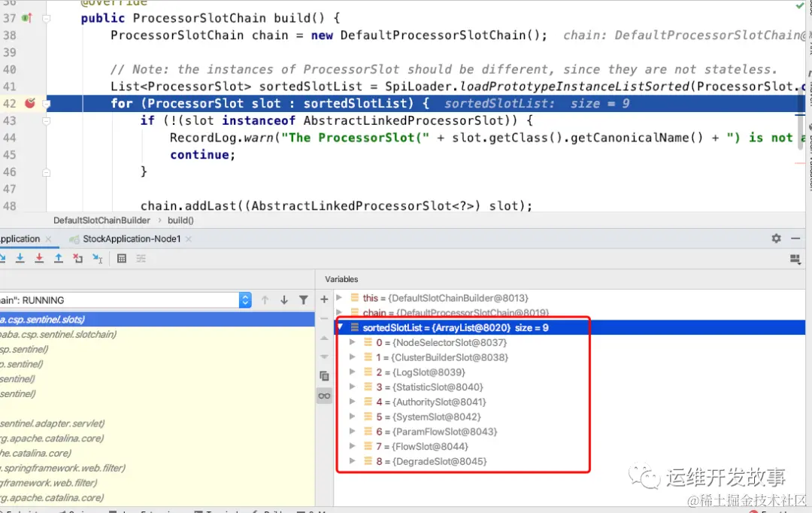Expand the 'chain' variable node

coord(339,312)
